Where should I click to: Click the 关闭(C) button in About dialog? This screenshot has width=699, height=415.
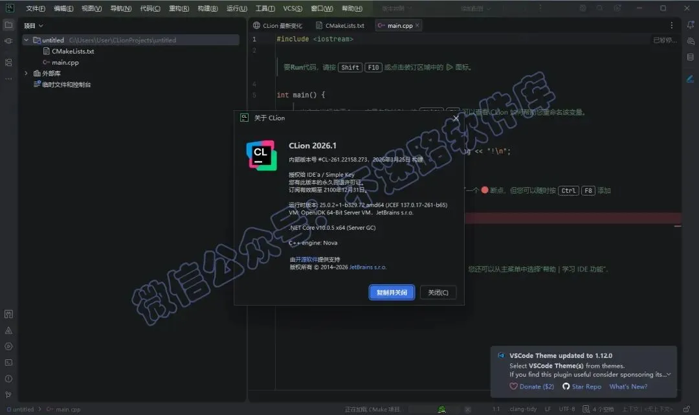pos(438,293)
